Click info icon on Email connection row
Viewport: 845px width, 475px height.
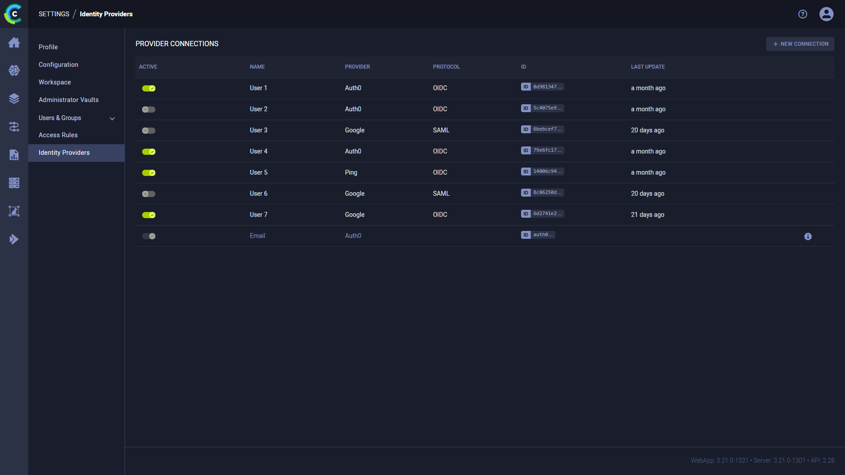pos(808,236)
